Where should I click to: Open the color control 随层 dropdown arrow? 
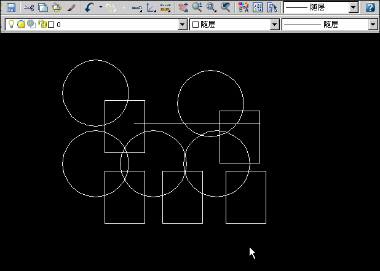[275, 25]
